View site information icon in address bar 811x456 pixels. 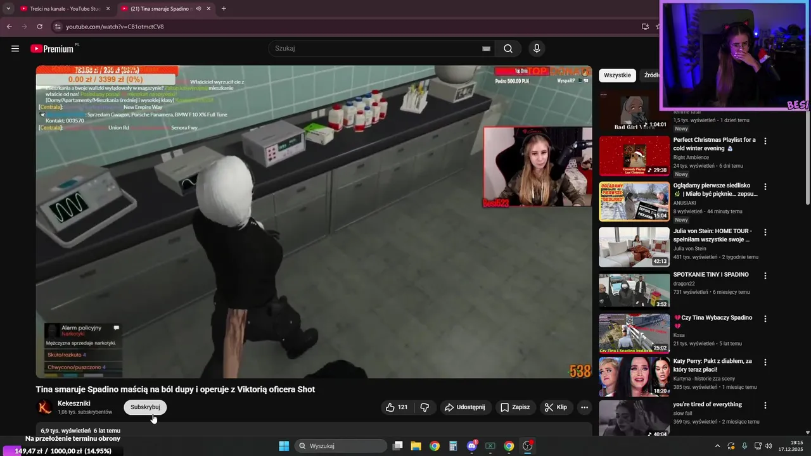tap(58, 27)
